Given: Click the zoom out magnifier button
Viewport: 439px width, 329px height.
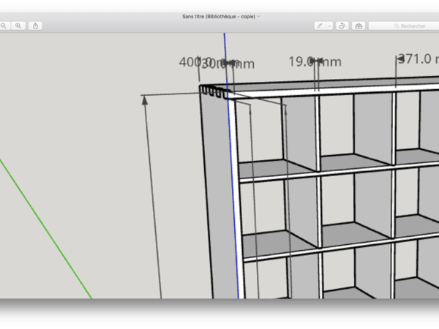Looking at the screenshot, I should click(x=4, y=26).
